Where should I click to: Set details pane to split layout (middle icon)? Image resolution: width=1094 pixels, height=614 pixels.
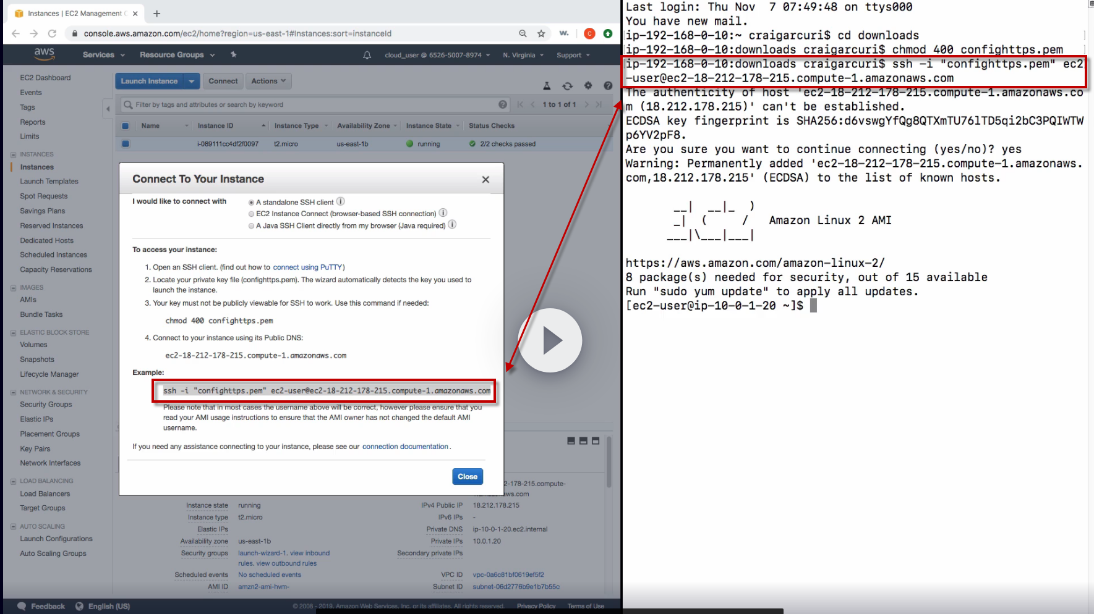tap(583, 441)
